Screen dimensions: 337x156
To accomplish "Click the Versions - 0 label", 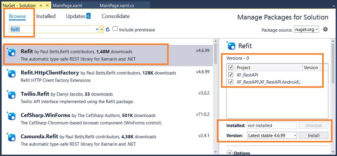I will [237, 58].
